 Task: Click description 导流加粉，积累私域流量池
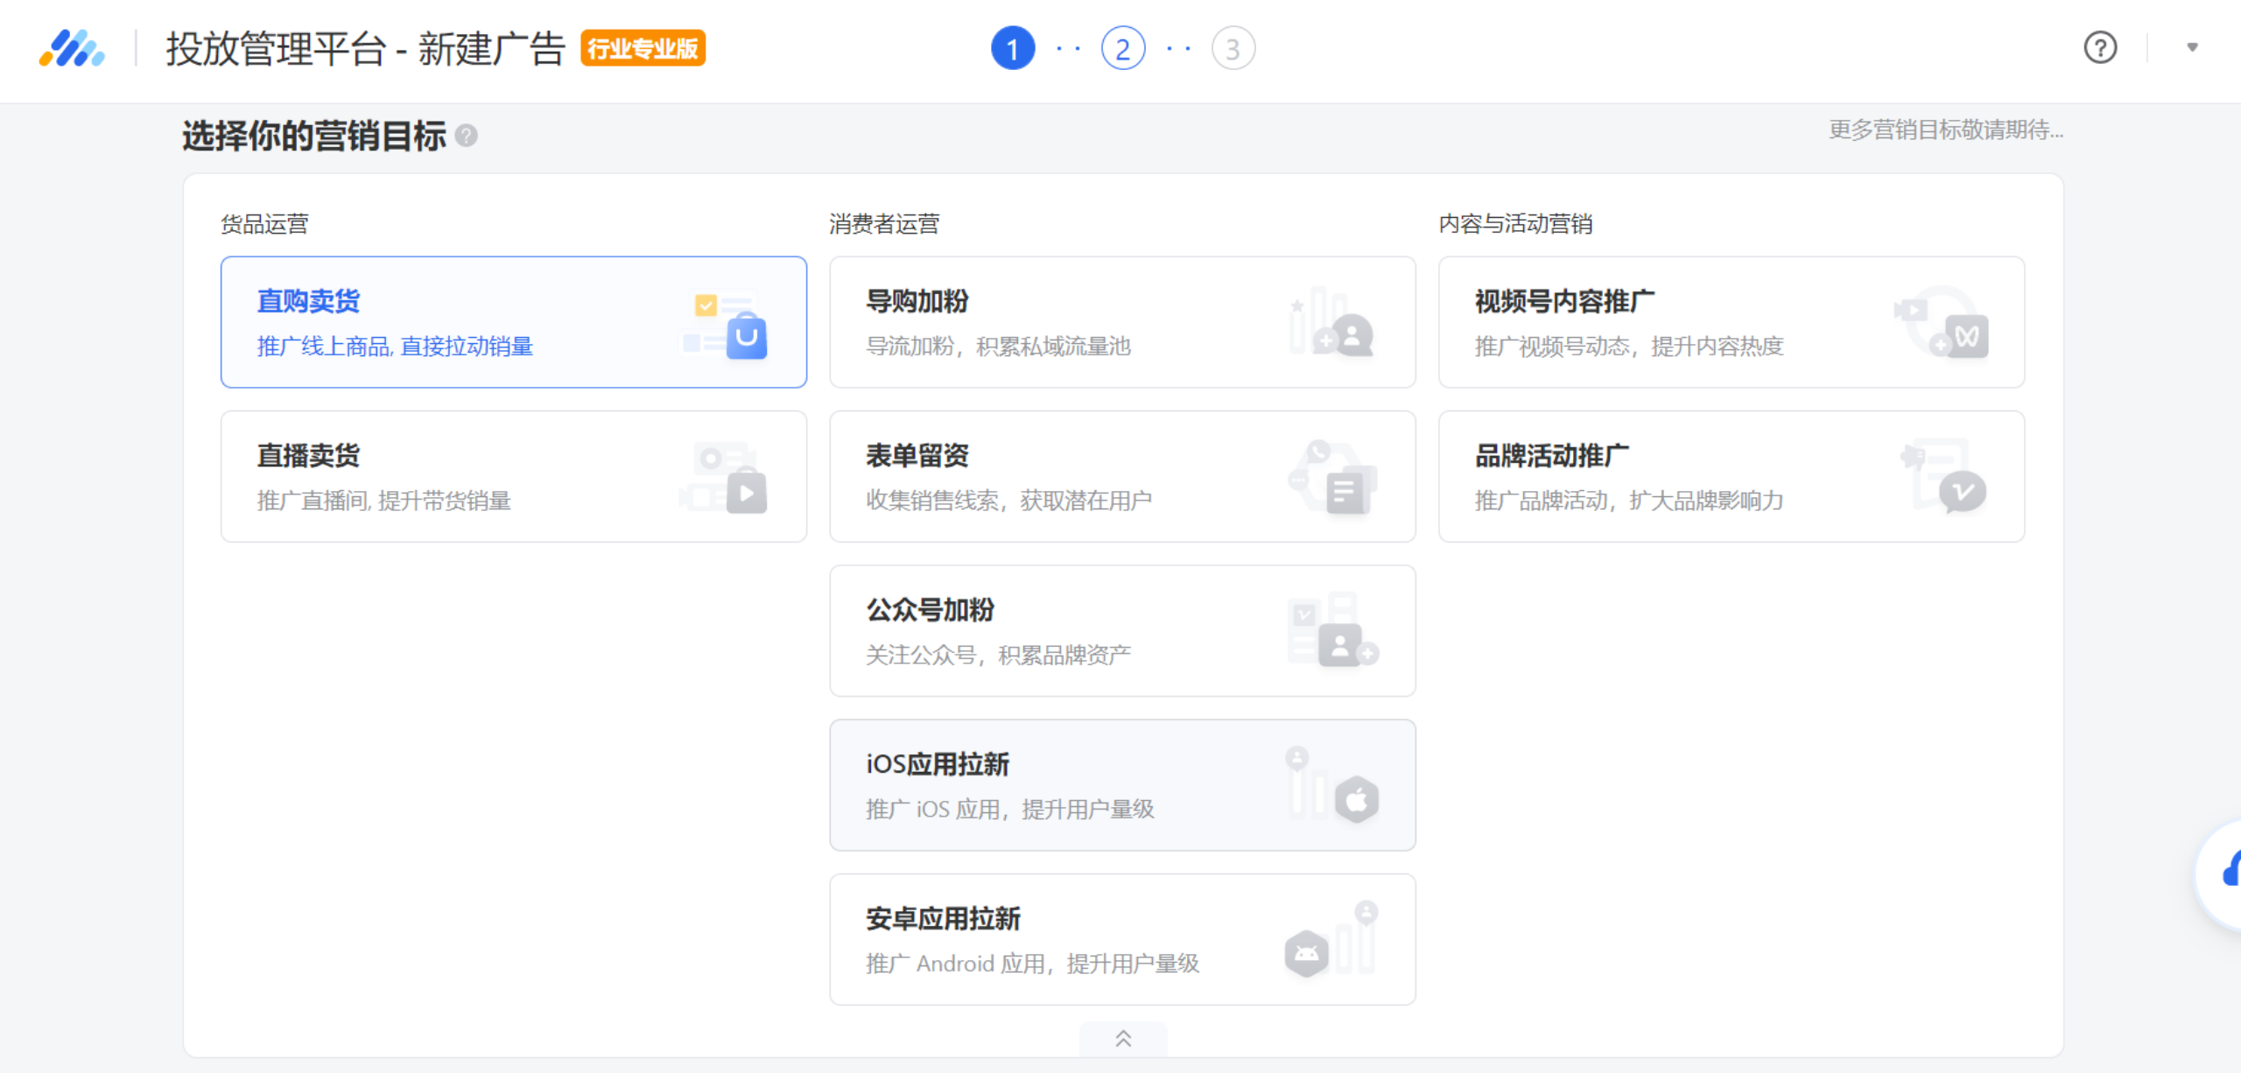point(998,347)
